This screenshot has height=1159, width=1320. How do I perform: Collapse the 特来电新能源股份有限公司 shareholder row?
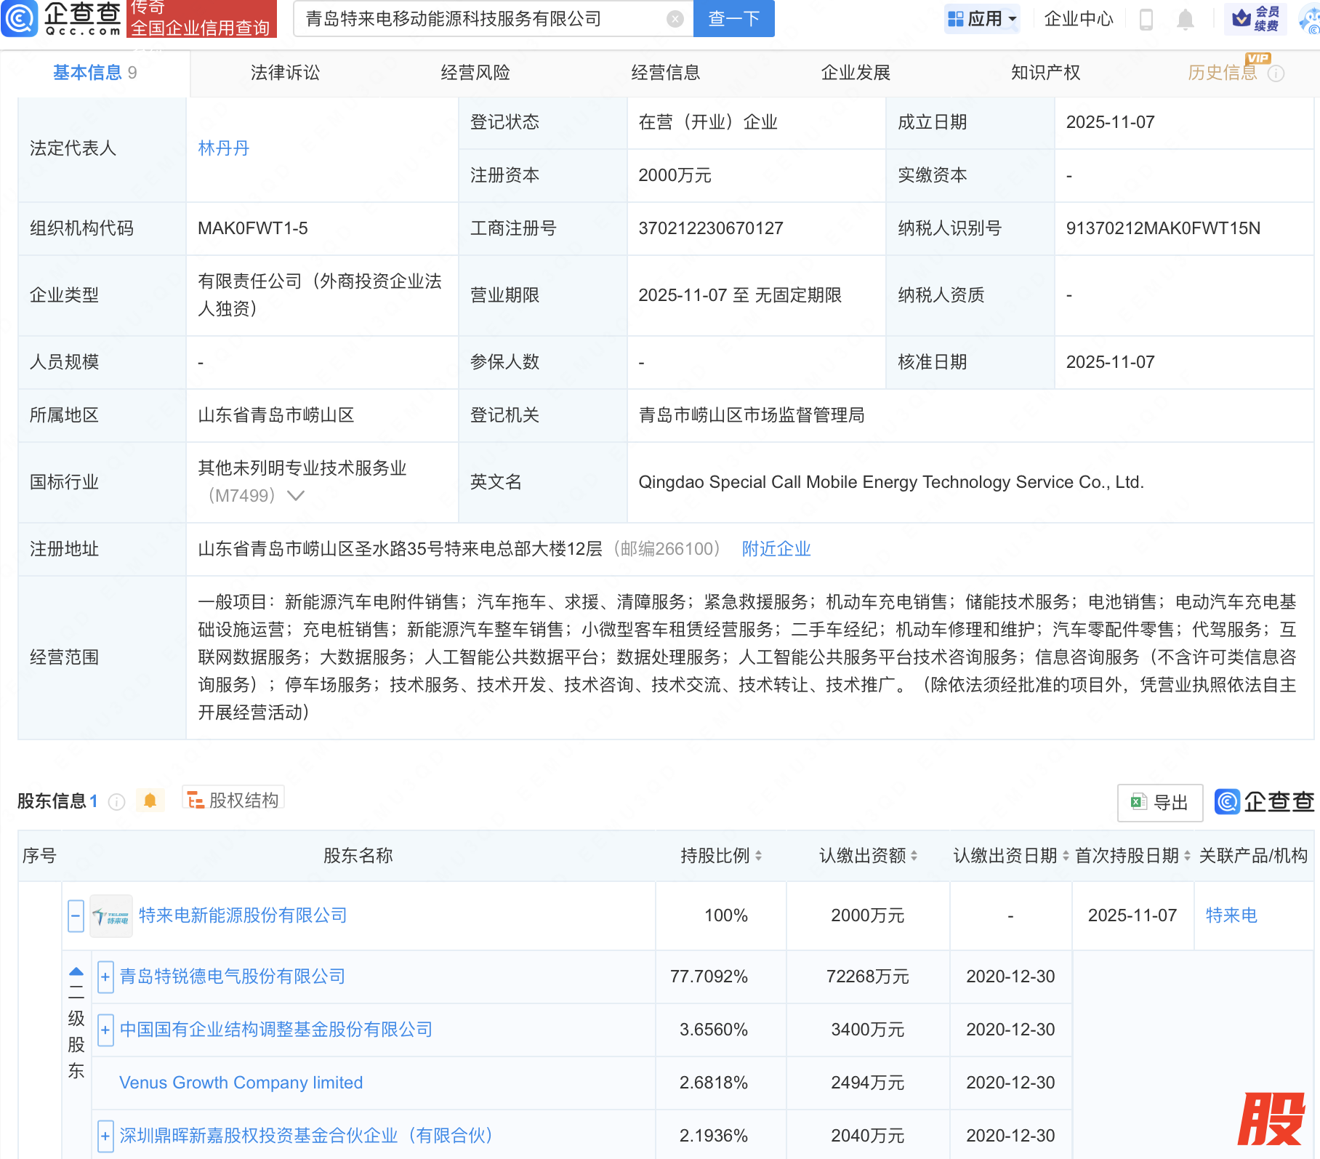coord(76,916)
